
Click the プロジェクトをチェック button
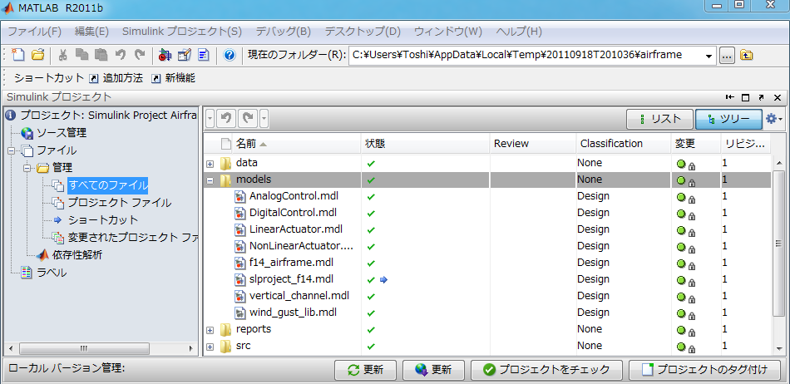[546, 370]
